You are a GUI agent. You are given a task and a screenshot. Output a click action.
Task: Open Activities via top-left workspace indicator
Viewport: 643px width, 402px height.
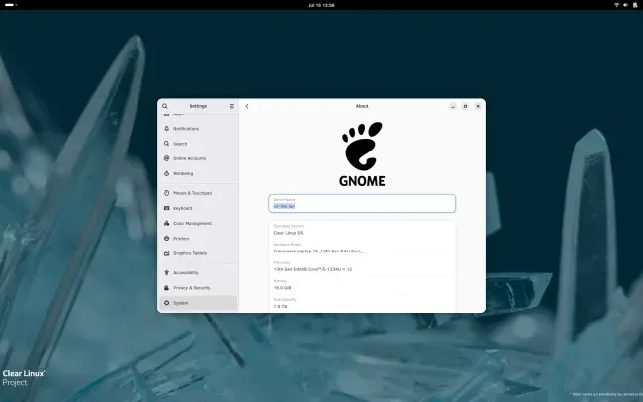(10, 5)
